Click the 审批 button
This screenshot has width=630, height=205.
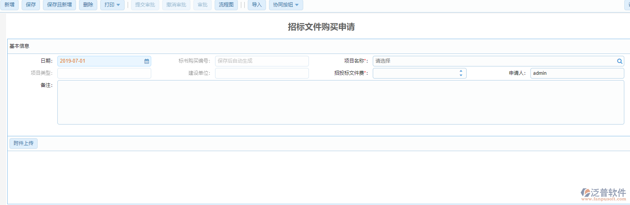click(x=203, y=5)
